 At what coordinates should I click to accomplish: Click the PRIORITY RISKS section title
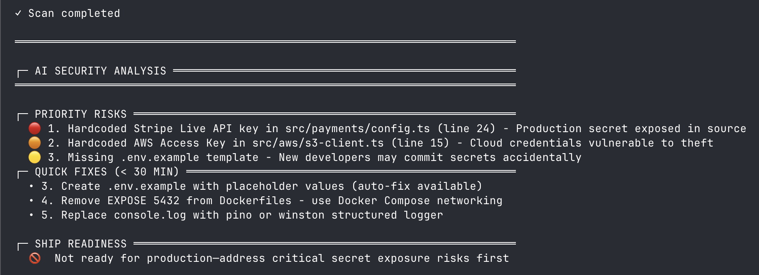(81, 114)
